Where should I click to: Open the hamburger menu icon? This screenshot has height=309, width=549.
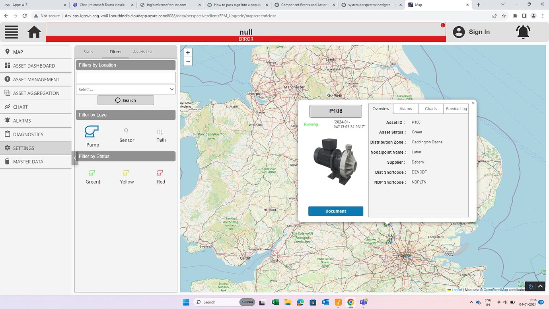[x=12, y=32]
